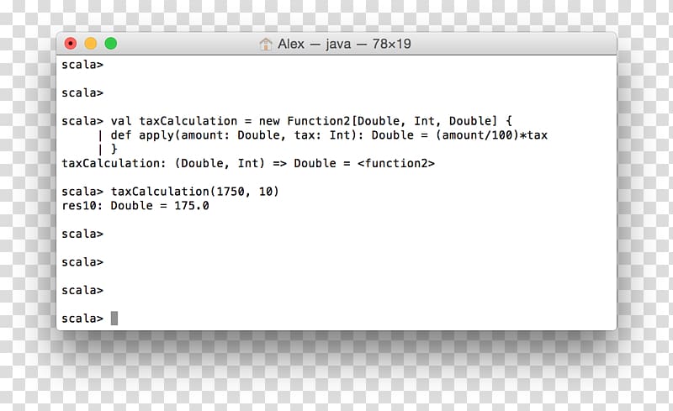Image resolution: width=673 pixels, height=411 pixels.
Task: Click the result value '175.0'
Action: (x=192, y=206)
